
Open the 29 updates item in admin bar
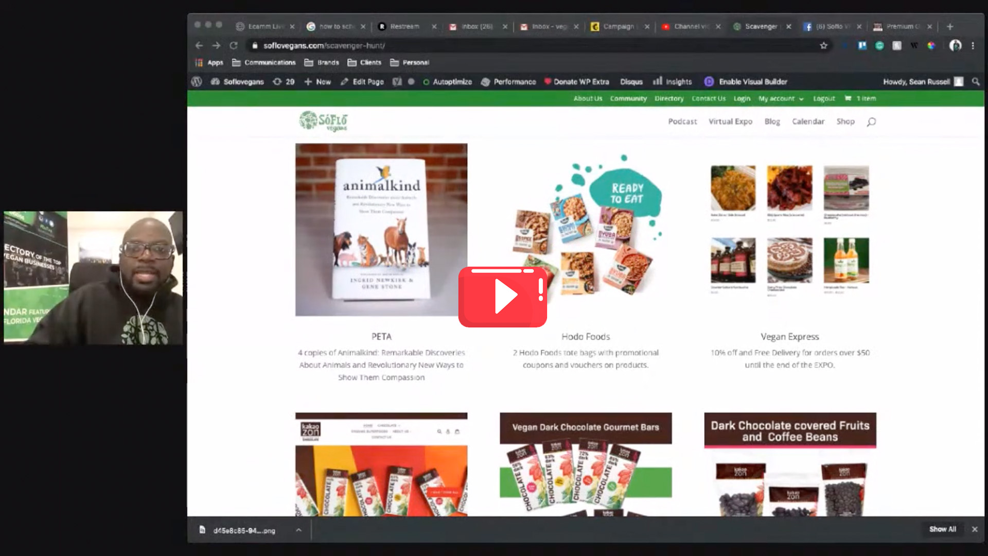tap(284, 81)
